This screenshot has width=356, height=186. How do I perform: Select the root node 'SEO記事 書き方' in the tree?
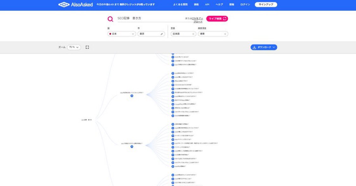(86, 120)
